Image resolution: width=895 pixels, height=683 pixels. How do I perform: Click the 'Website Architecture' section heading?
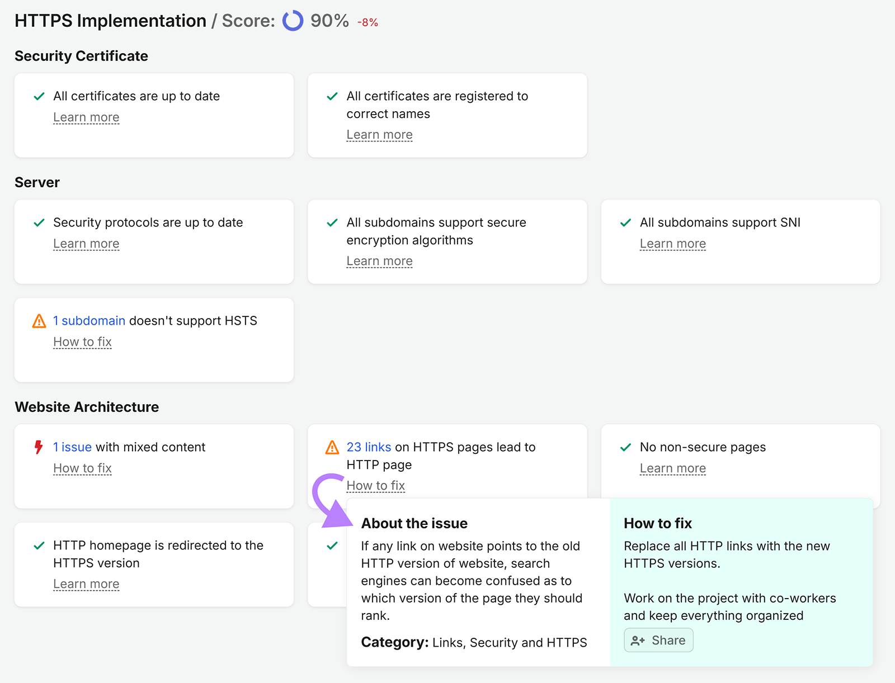(x=87, y=407)
